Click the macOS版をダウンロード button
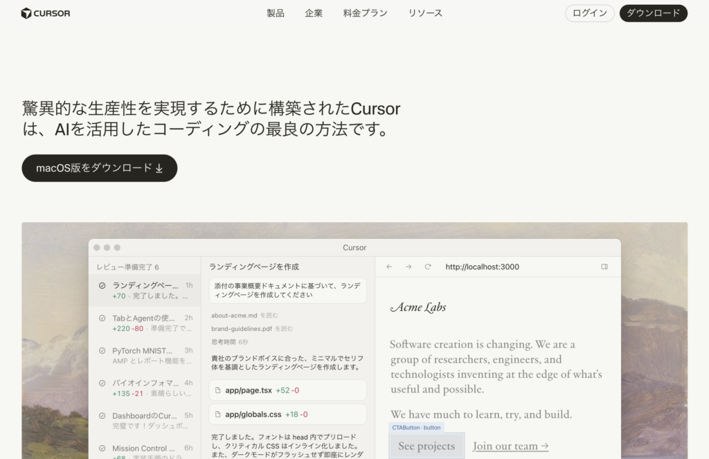The width and height of the screenshot is (709, 459). tap(100, 168)
